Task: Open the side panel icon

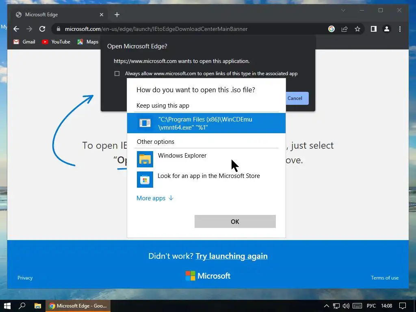Action: pos(374,29)
